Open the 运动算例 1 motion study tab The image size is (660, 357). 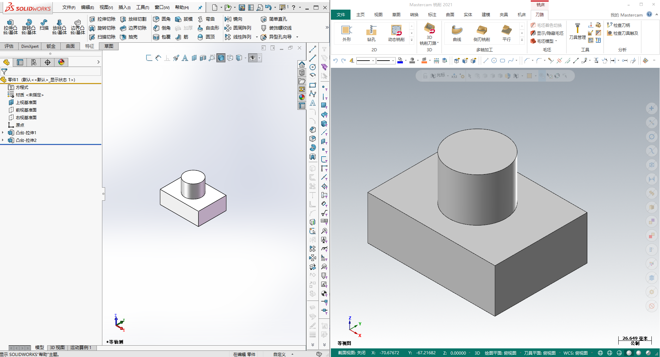[81, 348]
